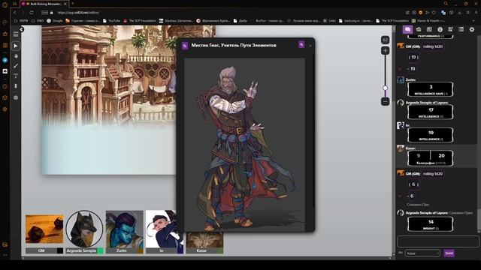Click the Argeada Serapia player avatar
Viewport: 481px width, 270px height.
pos(84,229)
